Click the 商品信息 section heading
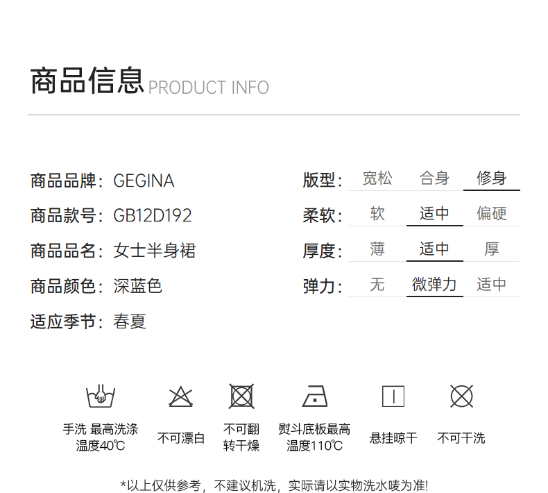 [87, 81]
